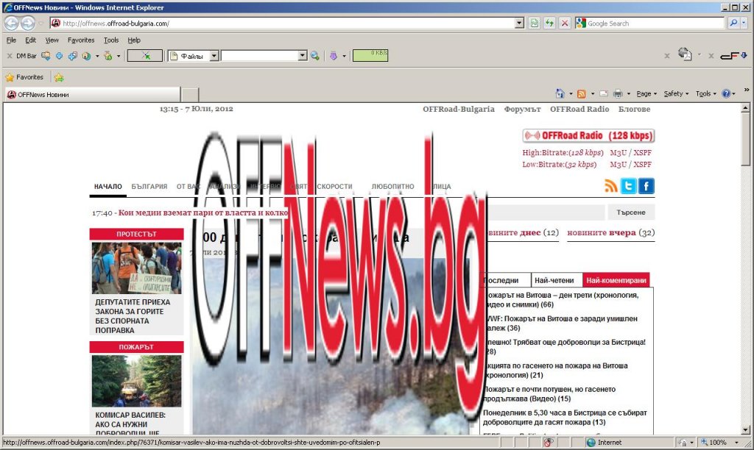
Task: Click the Read Mail envelope icon
Action: 604,93
